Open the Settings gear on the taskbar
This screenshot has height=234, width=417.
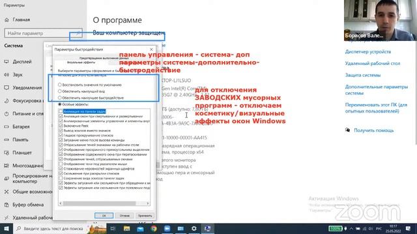pos(194,228)
